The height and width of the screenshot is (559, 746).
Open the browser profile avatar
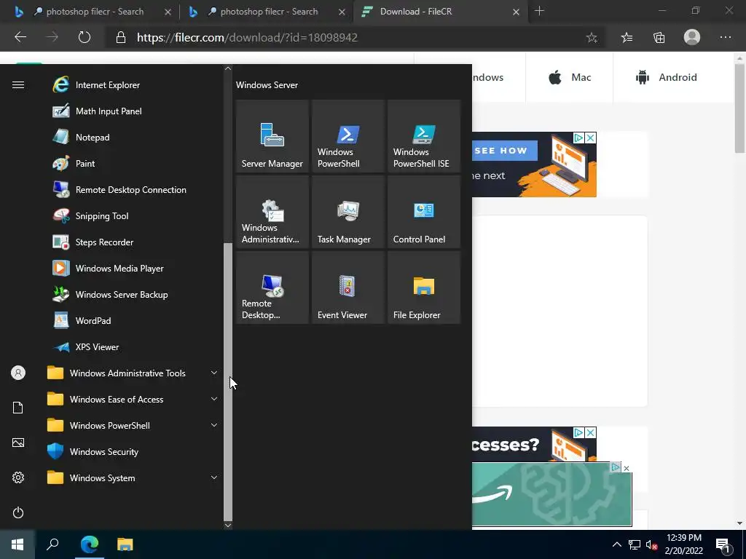click(692, 37)
